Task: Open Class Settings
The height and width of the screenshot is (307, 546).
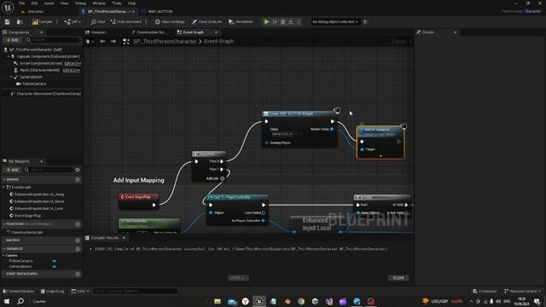Action: click(x=170, y=22)
